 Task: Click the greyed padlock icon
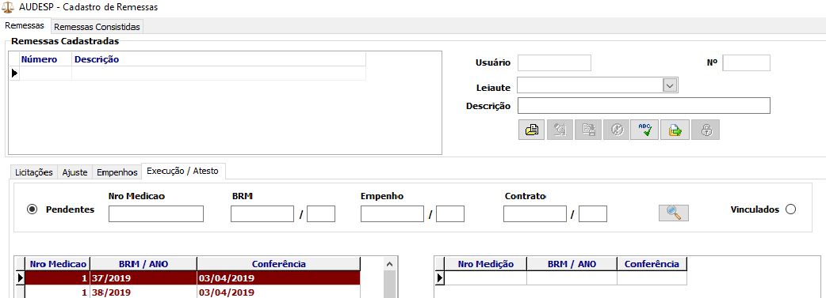click(x=706, y=130)
